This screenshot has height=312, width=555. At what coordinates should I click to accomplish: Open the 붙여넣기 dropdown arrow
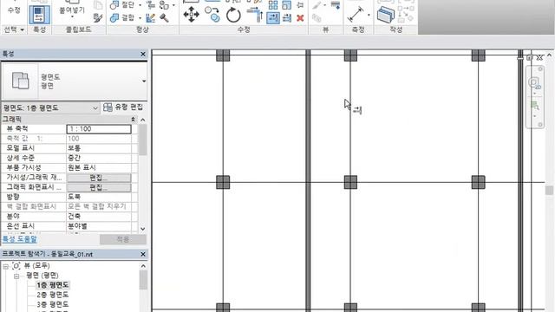click(x=72, y=17)
